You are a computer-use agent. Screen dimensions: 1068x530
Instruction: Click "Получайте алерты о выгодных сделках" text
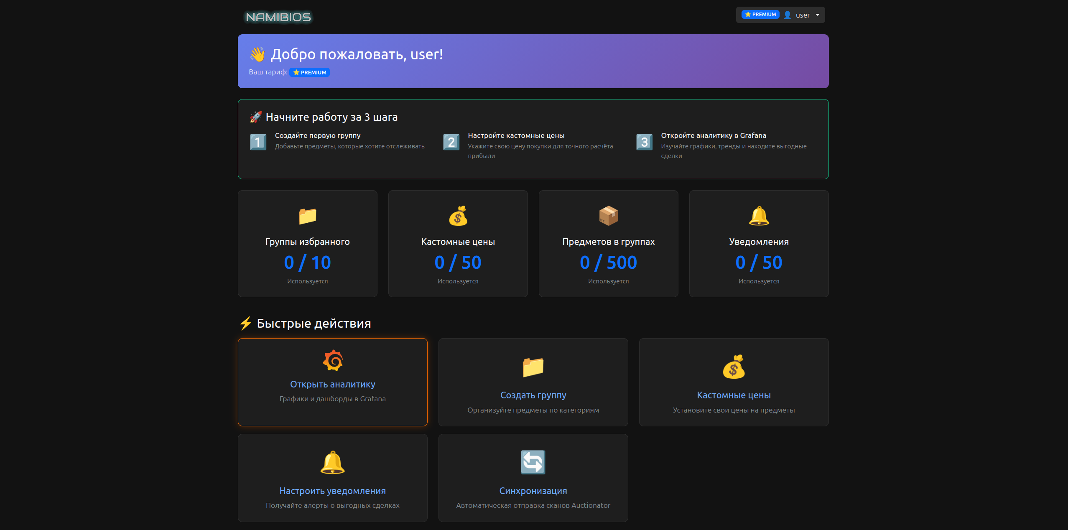click(x=333, y=505)
